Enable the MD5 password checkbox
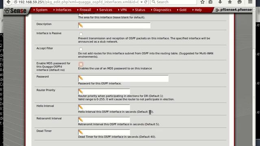 click(x=81, y=64)
